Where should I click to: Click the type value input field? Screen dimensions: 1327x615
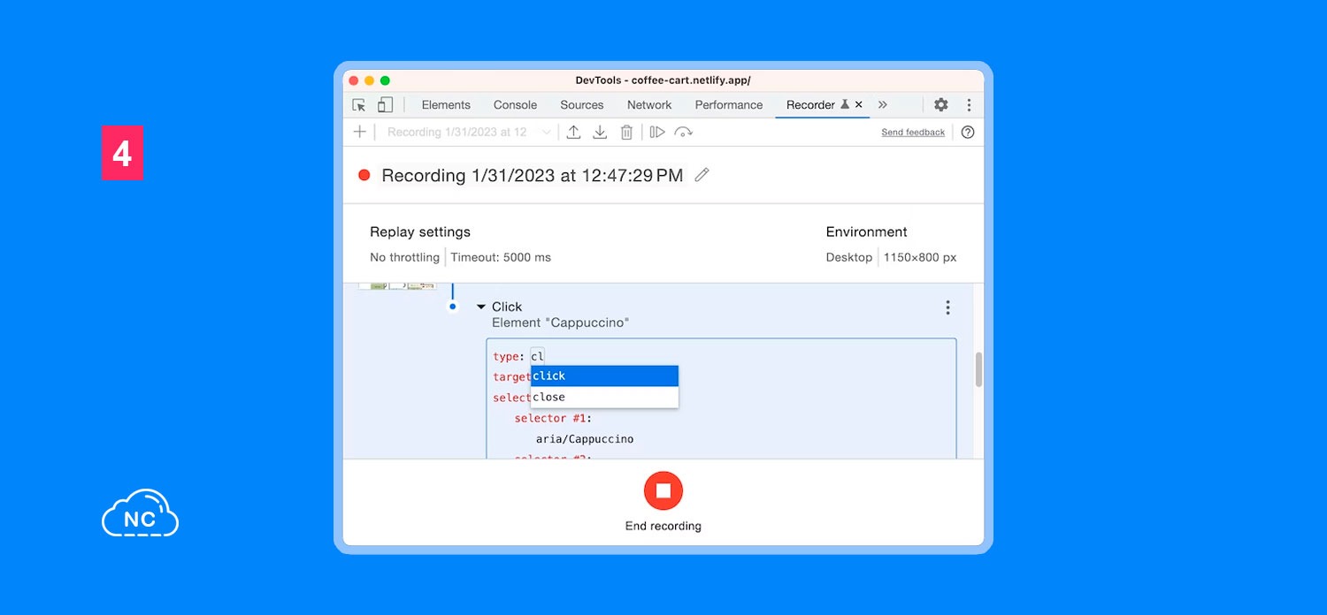(x=538, y=356)
